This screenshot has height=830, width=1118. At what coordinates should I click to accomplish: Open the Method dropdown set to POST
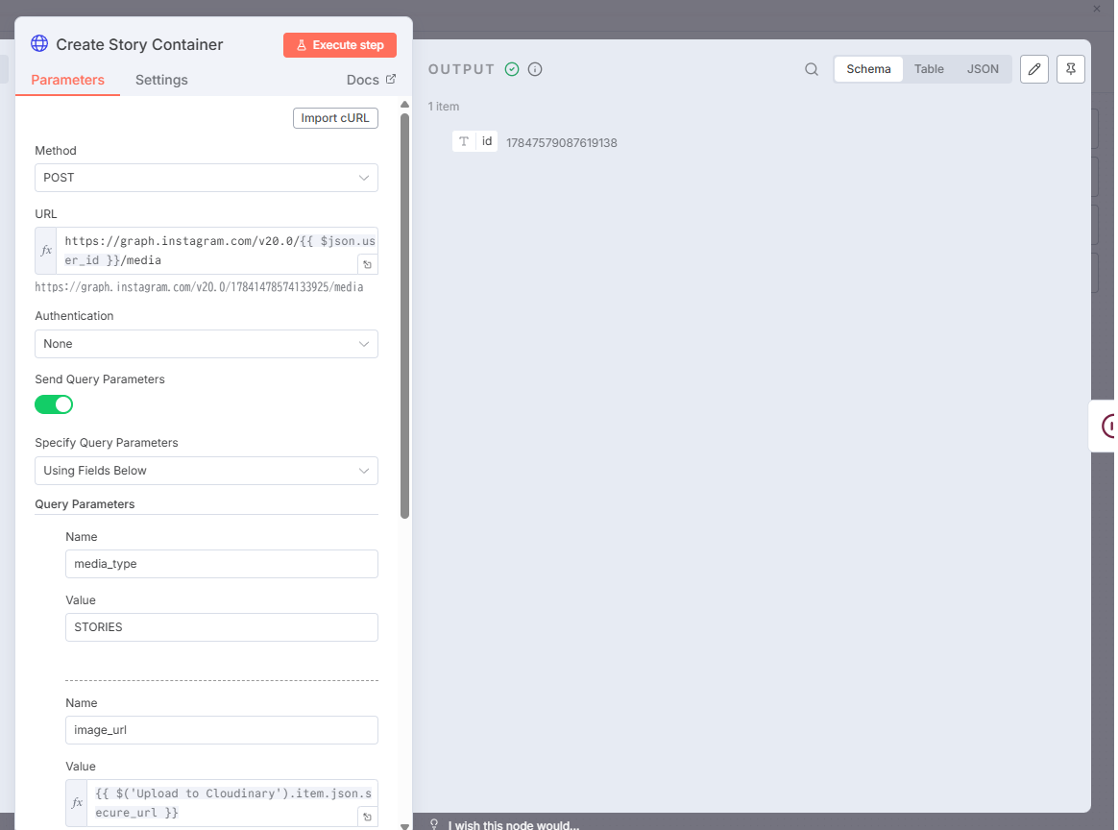tap(206, 178)
